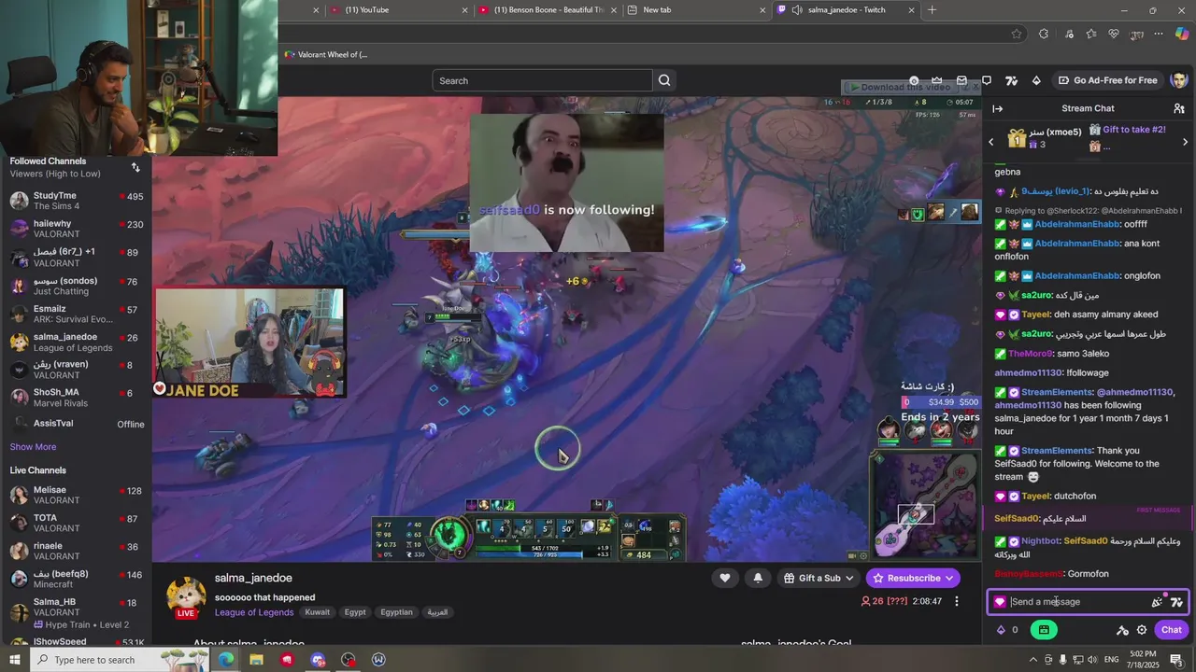Toggle the notification bell for salma_janedoe

(x=758, y=578)
